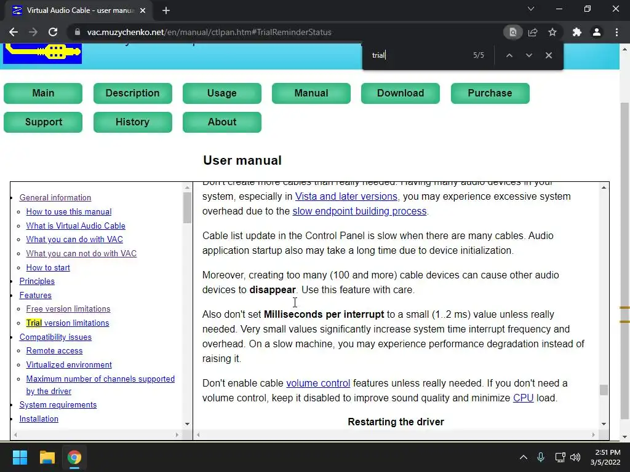Reload the current page
Viewport: 630px width, 472px height.
(53, 32)
